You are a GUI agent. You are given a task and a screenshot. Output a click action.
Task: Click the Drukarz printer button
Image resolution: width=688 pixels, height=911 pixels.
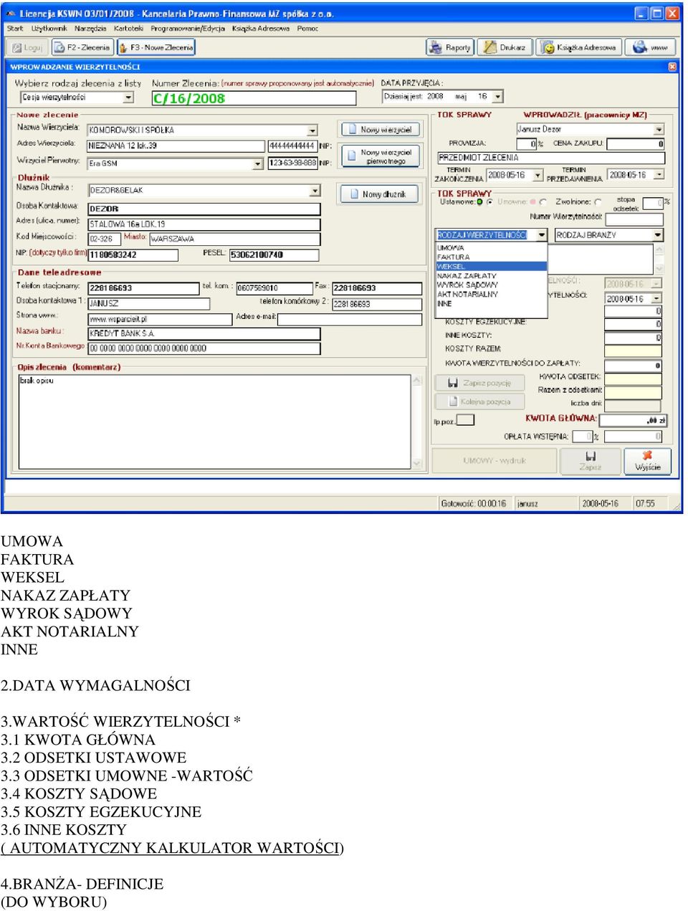[505, 47]
